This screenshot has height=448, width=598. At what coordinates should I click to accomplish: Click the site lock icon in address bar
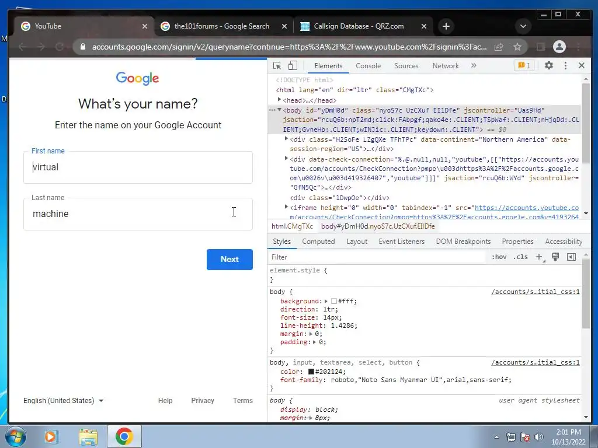tap(83, 47)
